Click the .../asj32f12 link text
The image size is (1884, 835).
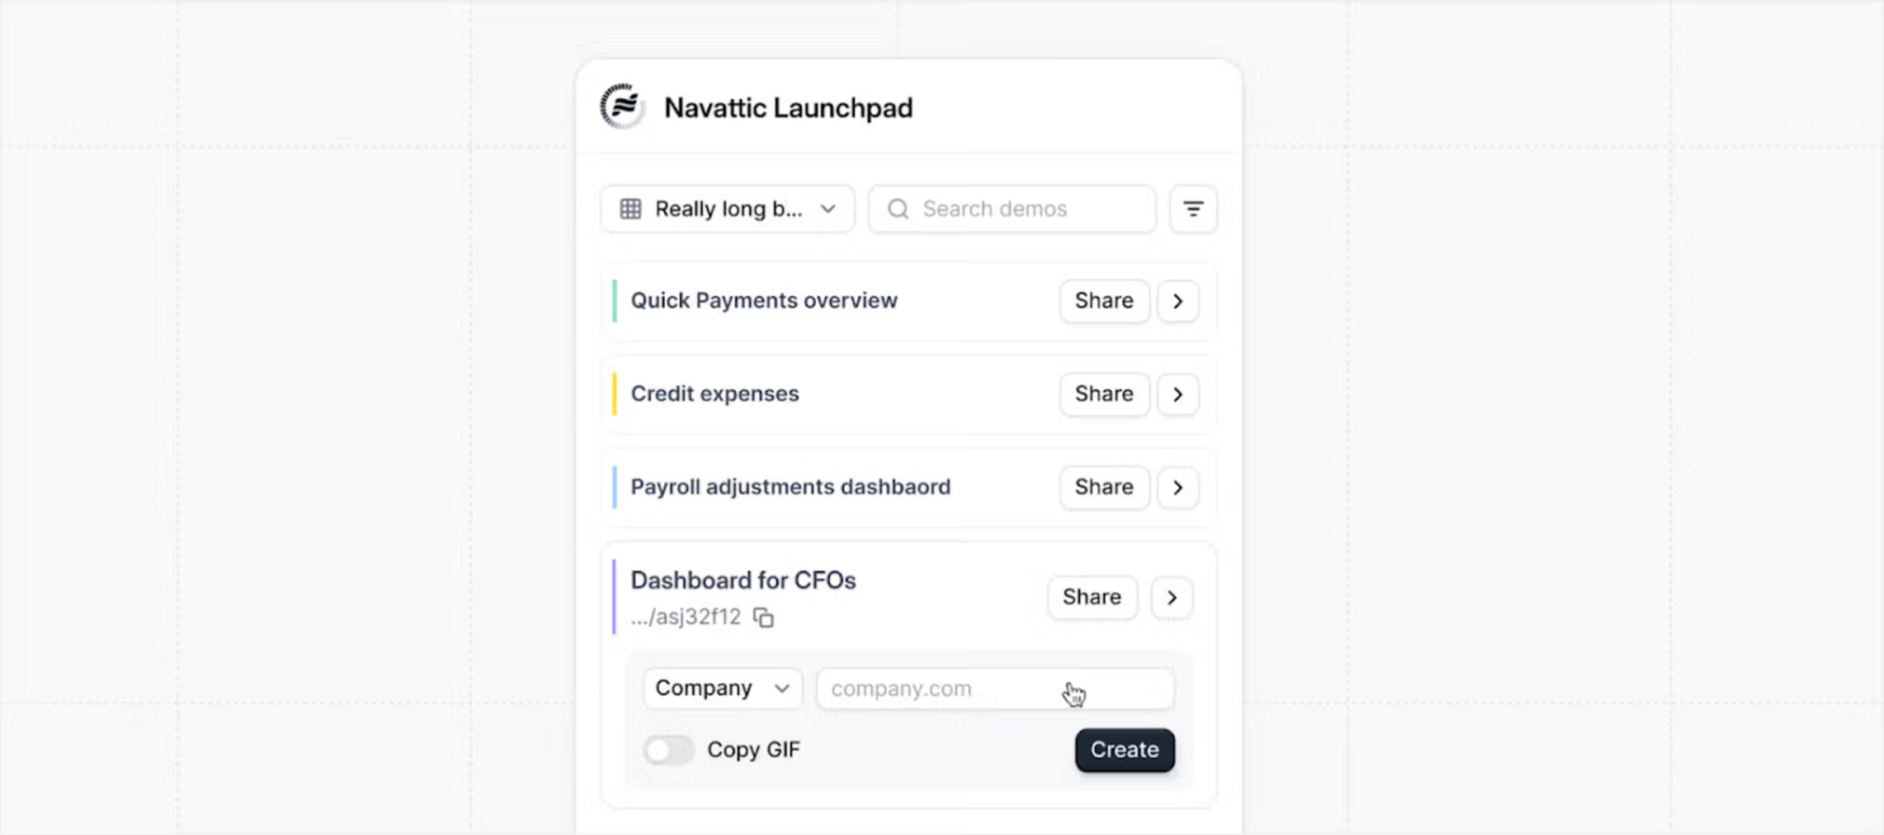686,617
